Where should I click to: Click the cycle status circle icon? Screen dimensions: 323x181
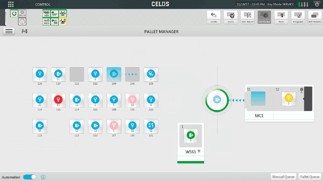point(14,13)
